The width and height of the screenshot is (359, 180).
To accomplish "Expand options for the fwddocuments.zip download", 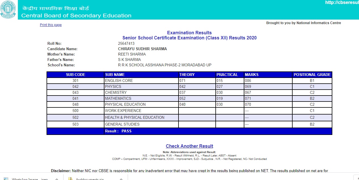I will coord(121,179).
